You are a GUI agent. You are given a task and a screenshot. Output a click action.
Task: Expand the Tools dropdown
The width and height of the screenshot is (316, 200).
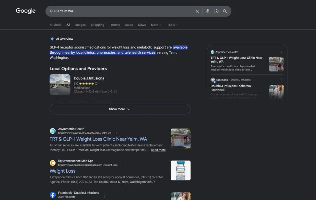(x=172, y=25)
